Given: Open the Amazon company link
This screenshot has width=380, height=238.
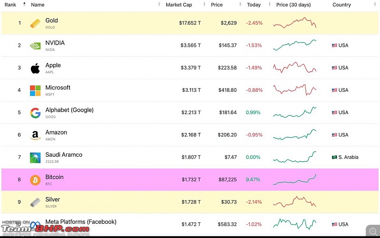Looking at the screenshot, I should [x=56, y=132].
